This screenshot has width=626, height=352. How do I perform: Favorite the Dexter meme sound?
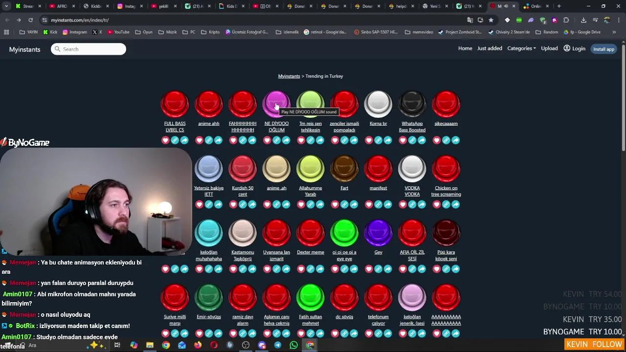tap(301, 269)
